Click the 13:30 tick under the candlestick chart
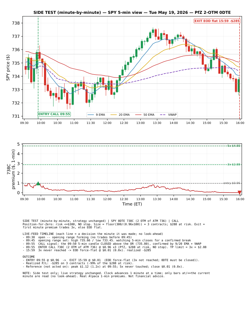Image resolution: width=252 pixels, height=326 pixels. 157,123
